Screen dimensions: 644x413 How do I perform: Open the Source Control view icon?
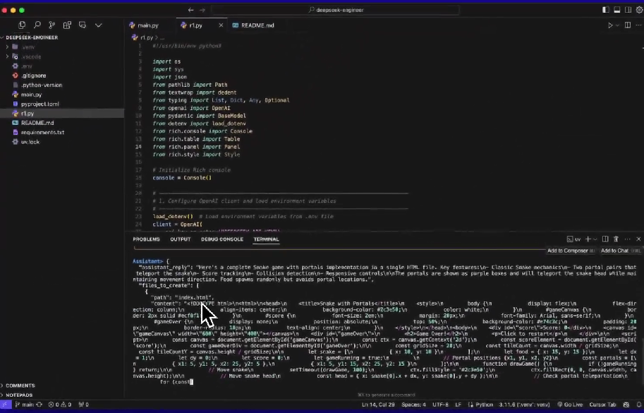coord(51,25)
